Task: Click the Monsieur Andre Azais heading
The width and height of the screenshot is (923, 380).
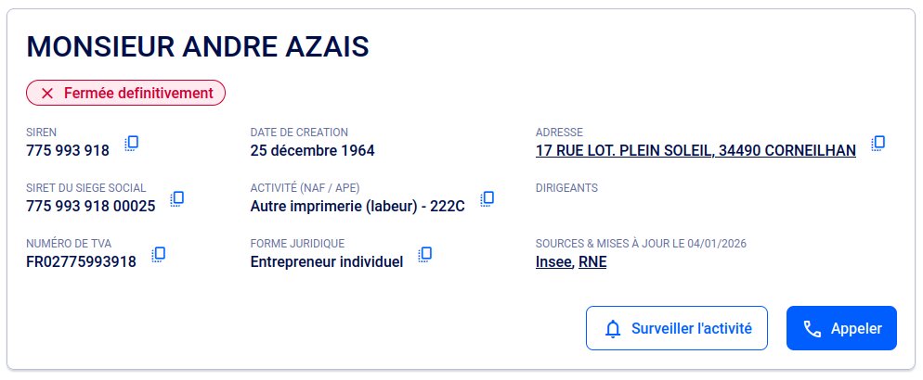Action: click(198, 45)
